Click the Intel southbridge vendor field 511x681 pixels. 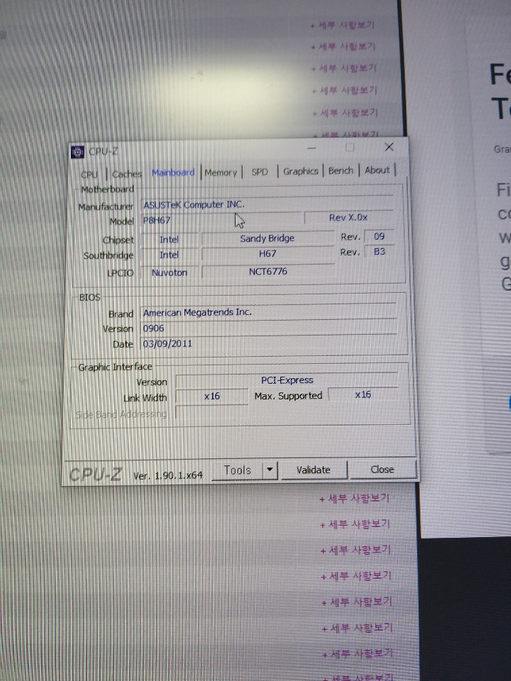coord(169,255)
